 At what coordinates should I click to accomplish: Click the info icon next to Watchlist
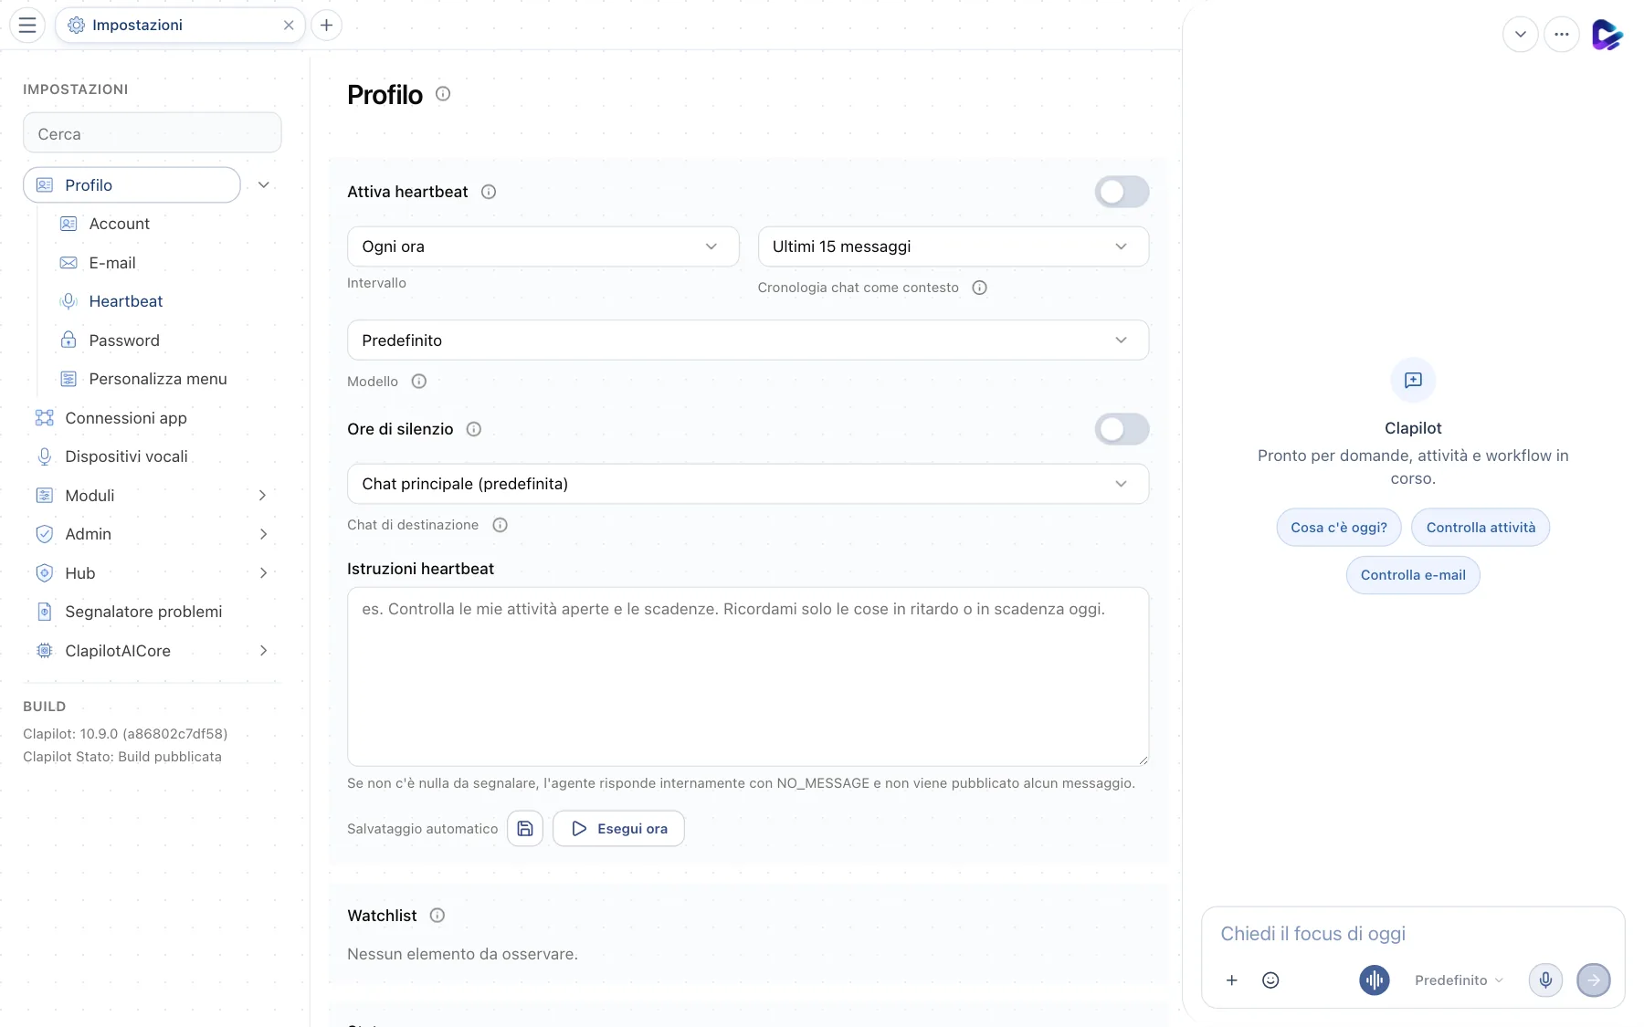click(437, 916)
